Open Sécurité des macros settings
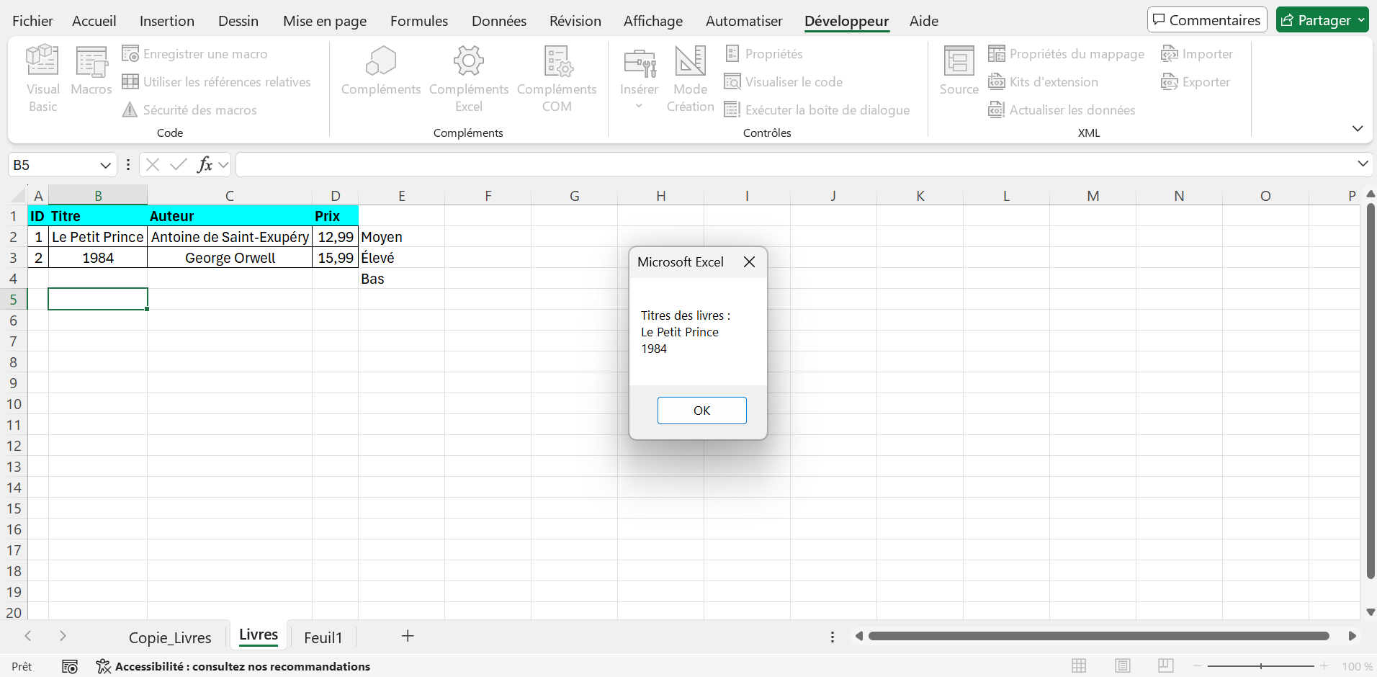 pyautogui.click(x=189, y=110)
